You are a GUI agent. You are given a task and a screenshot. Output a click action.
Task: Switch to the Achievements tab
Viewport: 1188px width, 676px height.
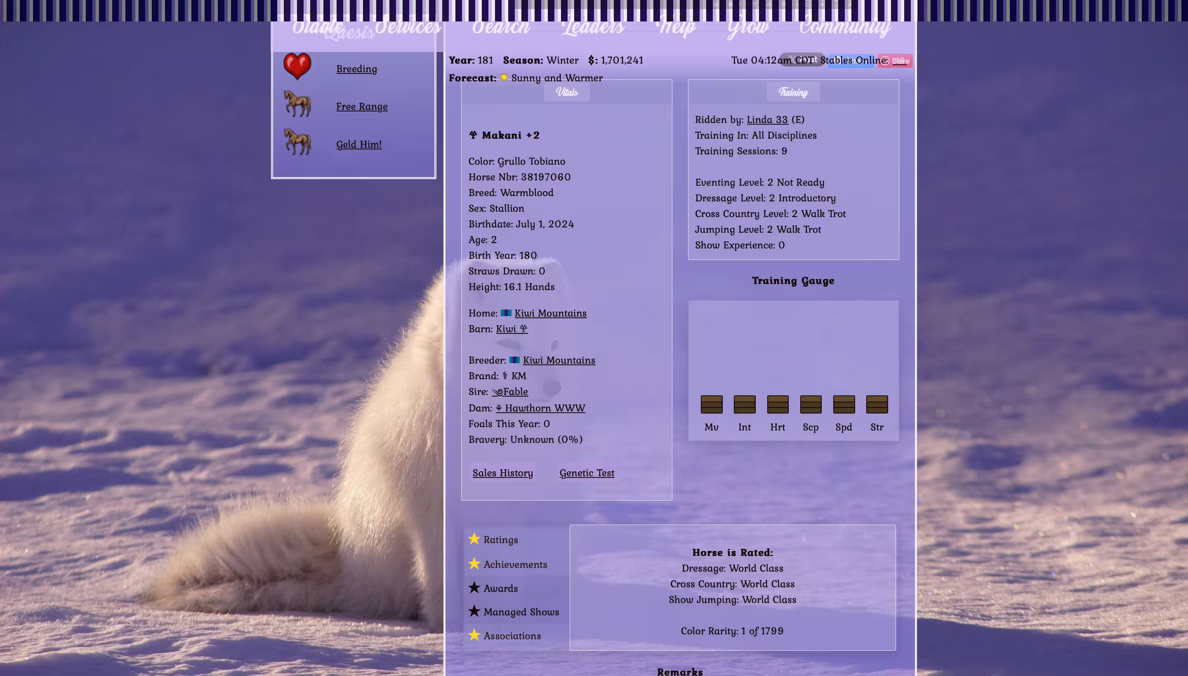tap(515, 564)
